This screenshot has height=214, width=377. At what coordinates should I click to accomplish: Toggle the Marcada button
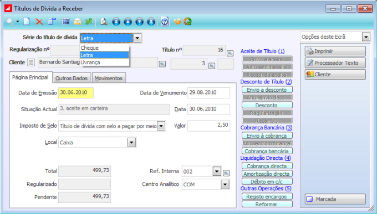[335, 199]
